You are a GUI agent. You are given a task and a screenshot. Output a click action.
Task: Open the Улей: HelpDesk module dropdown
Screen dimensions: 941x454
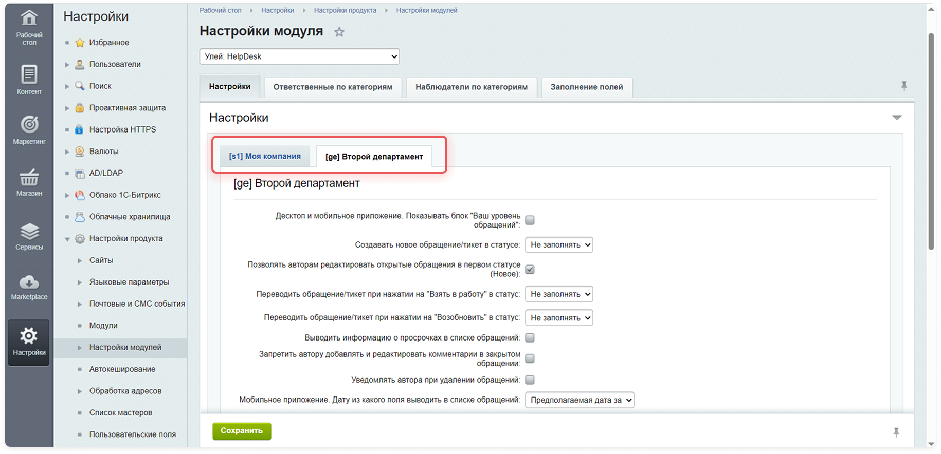click(299, 56)
